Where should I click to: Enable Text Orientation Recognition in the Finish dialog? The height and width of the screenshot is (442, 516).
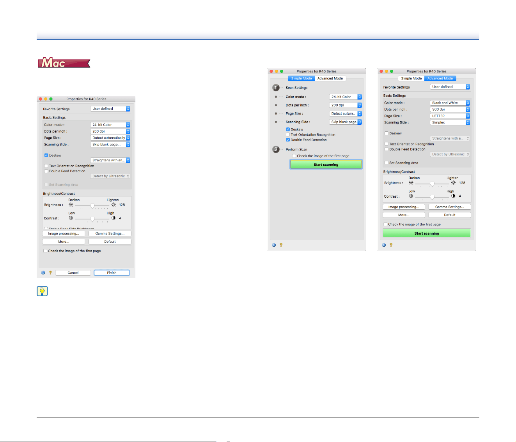46,166
